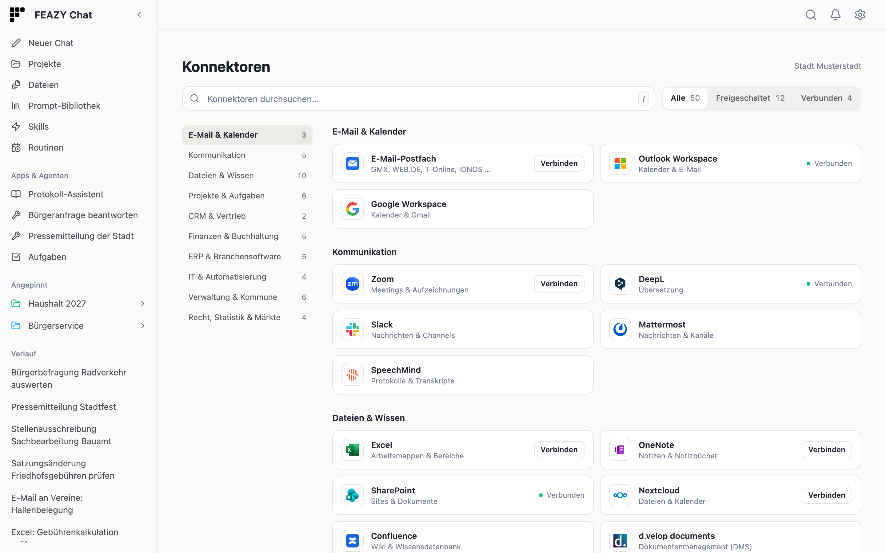The image size is (886, 553).
Task: Open notifications bell
Action: tap(835, 15)
